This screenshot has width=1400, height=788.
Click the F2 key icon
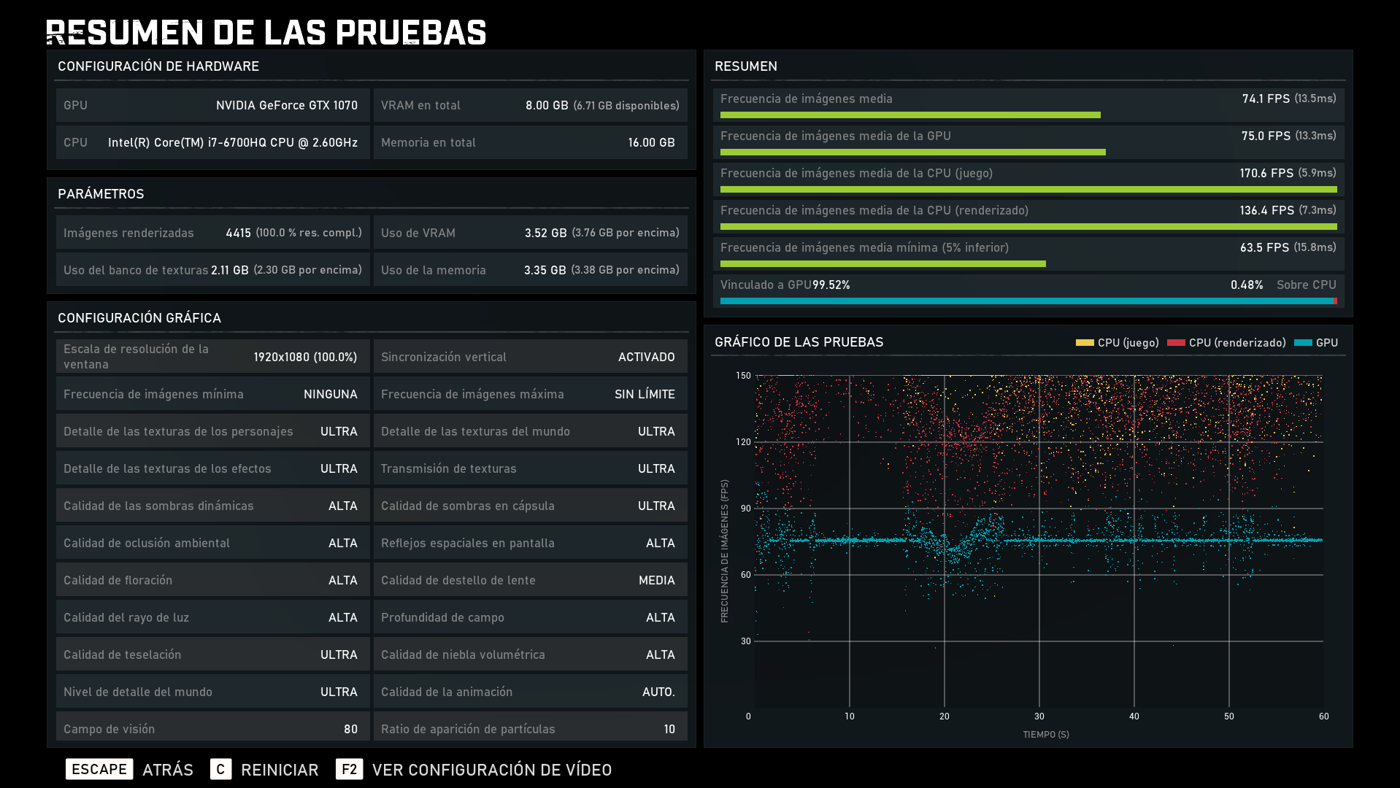point(349,769)
